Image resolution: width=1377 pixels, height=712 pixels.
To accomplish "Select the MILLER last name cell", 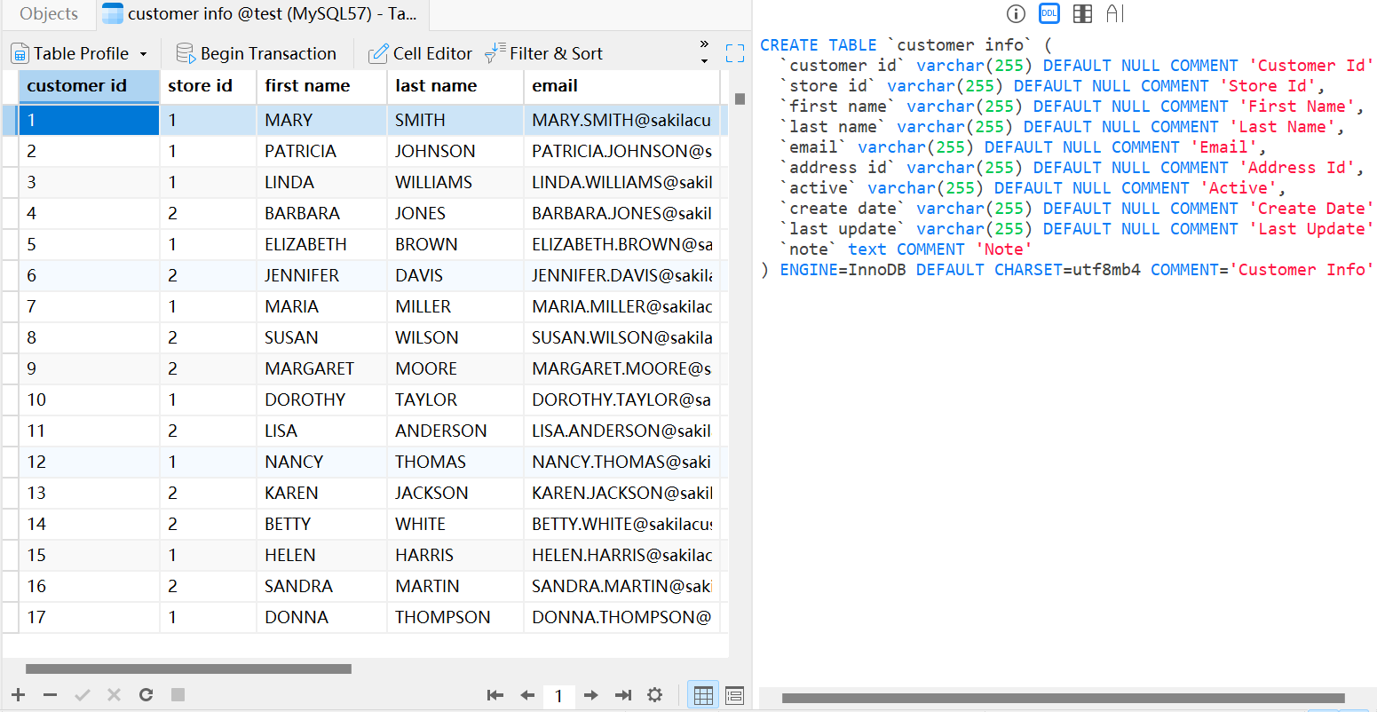I will click(x=455, y=306).
